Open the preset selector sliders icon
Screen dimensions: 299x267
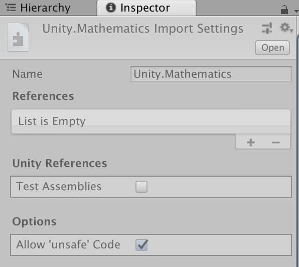pos(267,28)
